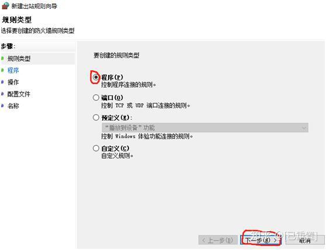
Task: Click the green bullet beside 程序 step
Action: [x=2, y=70]
